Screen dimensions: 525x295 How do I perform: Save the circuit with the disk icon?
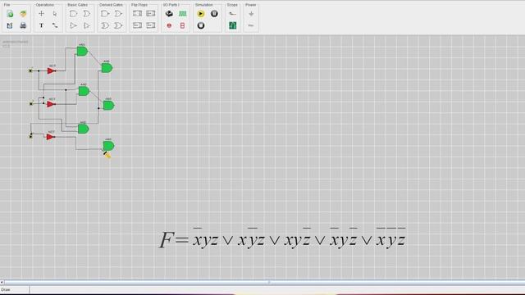[10, 25]
